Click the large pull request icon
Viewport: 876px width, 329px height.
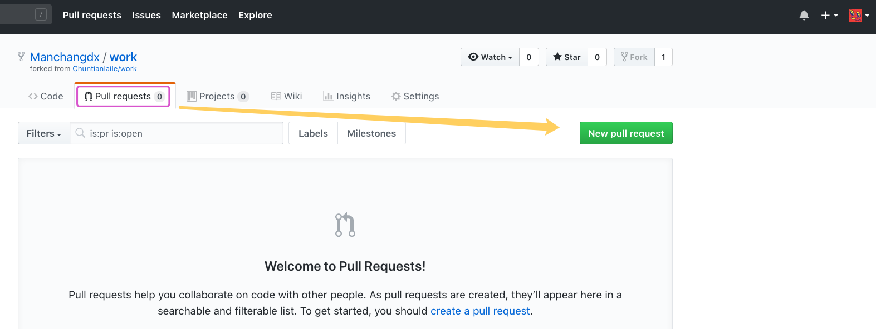(345, 225)
